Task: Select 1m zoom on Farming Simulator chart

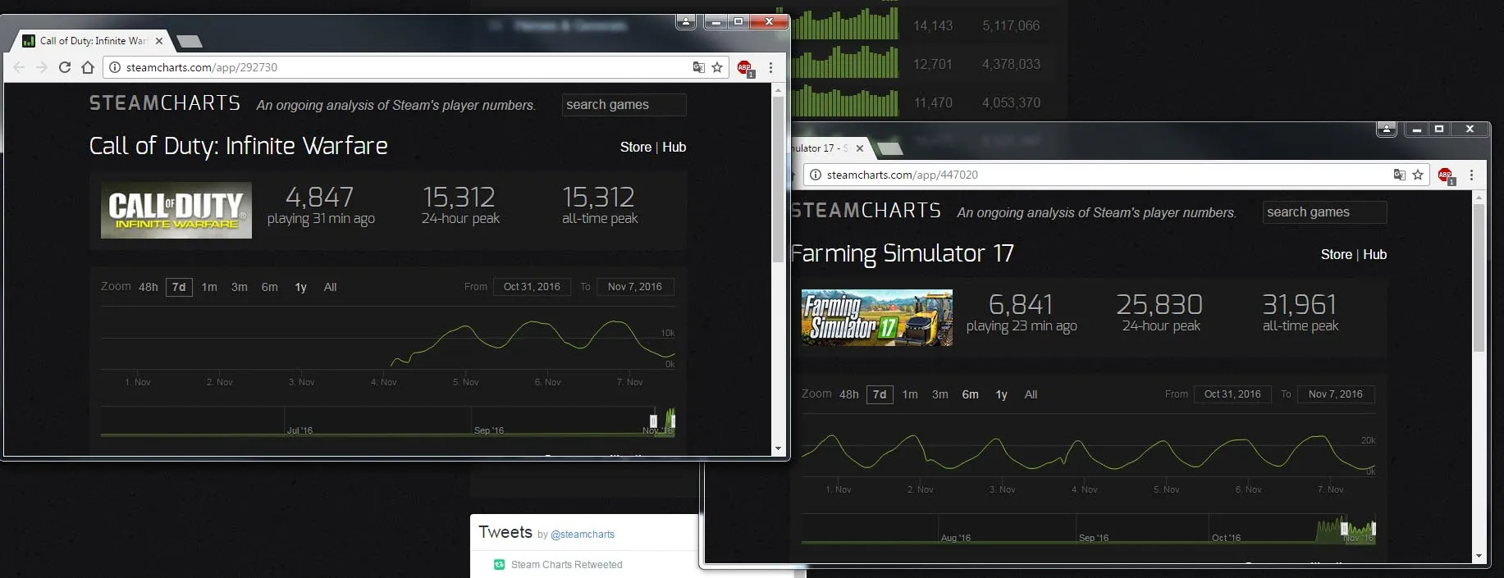Action: (x=910, y=394)
